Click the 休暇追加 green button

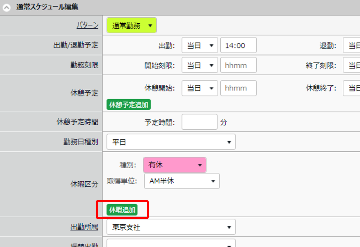click(x=122, y=210)
